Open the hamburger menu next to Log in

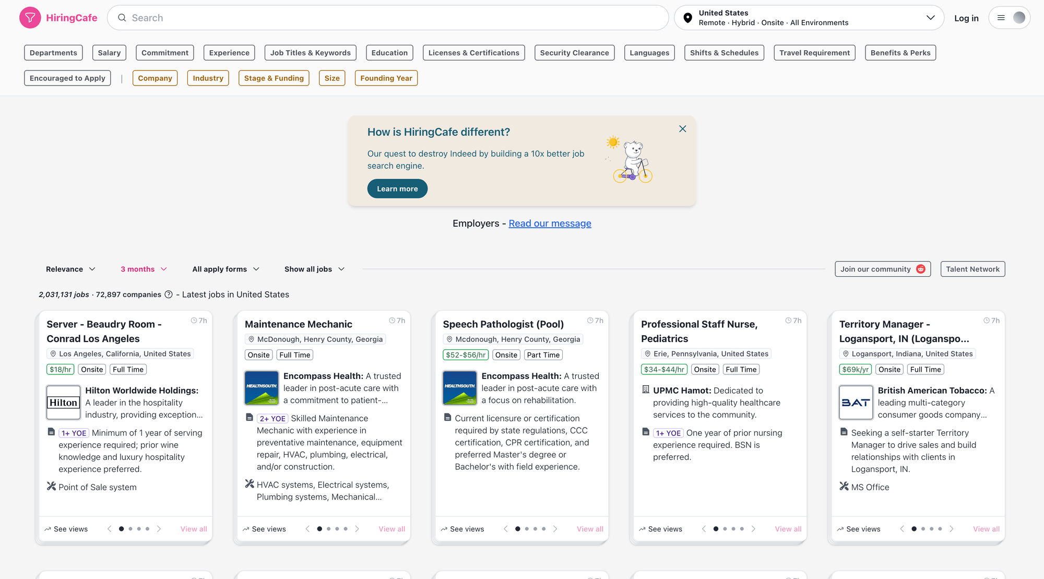(x=1001, y=17)
